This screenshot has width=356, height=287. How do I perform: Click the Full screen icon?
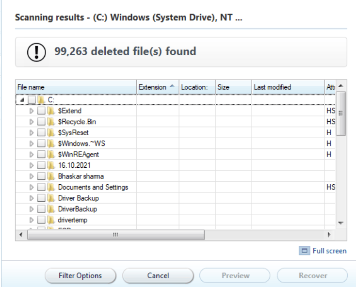pyautogui.click(x=306, y=251)
